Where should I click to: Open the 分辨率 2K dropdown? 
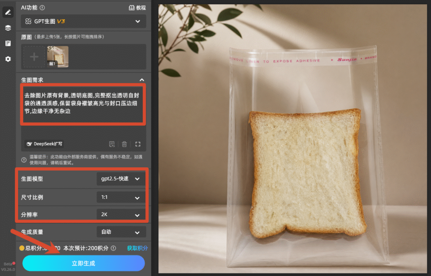click(x=121, y=214)
